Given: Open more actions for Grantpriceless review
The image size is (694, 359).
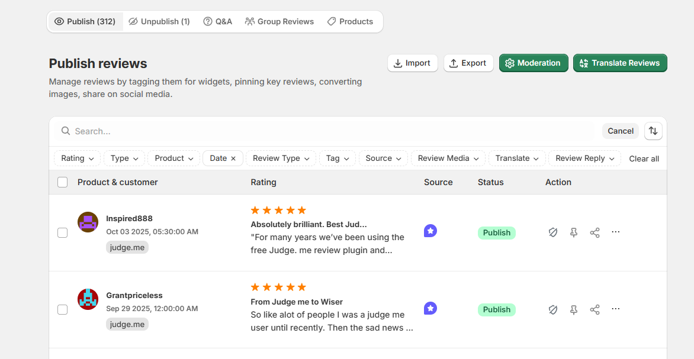Looking at the screenshot, I should (x=615, y=309).
